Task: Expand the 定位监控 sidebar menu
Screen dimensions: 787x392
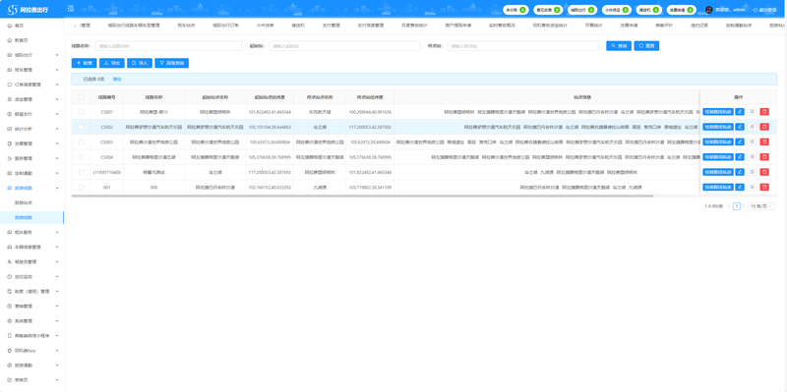Action: (x=31, y=277)
